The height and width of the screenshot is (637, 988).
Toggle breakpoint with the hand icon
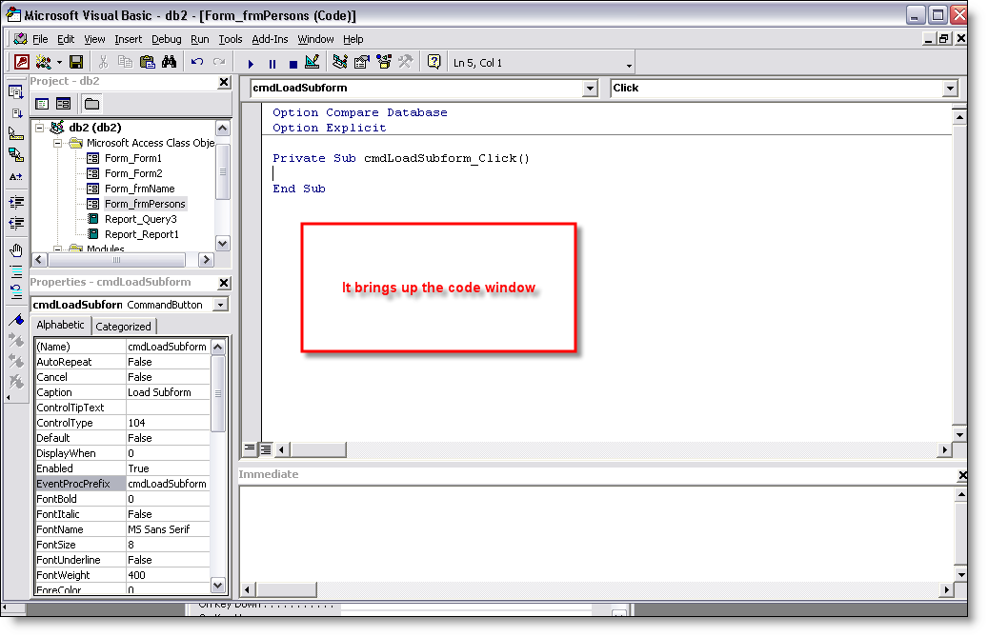coord(16,250)
